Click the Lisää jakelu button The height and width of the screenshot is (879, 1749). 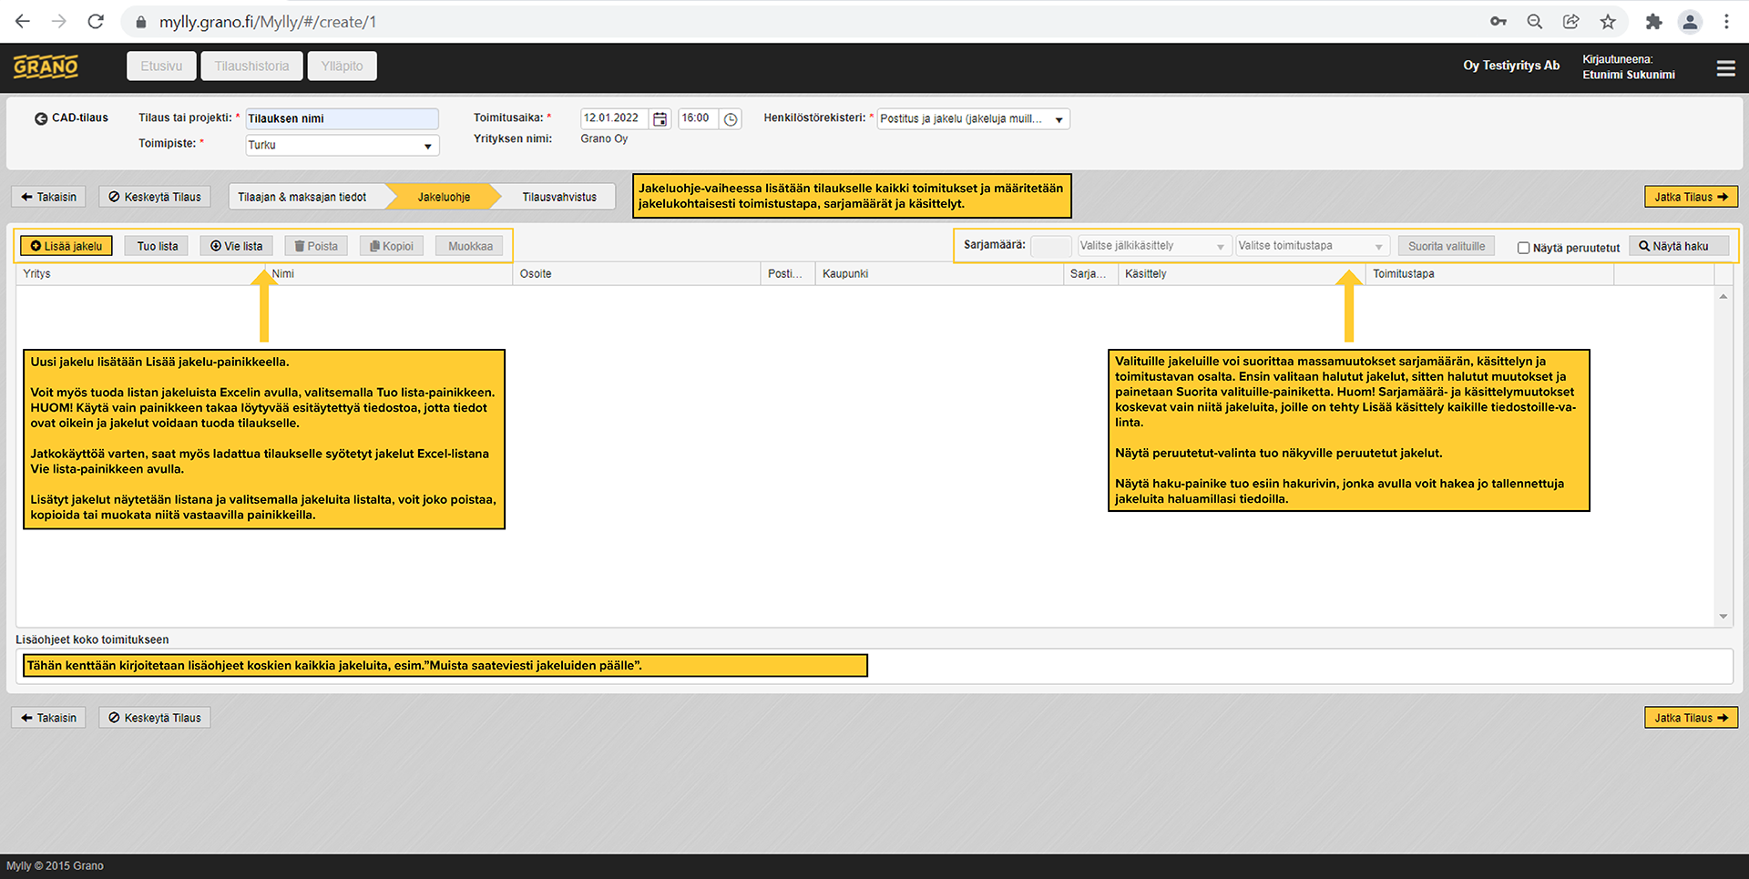tap(66, 246)
